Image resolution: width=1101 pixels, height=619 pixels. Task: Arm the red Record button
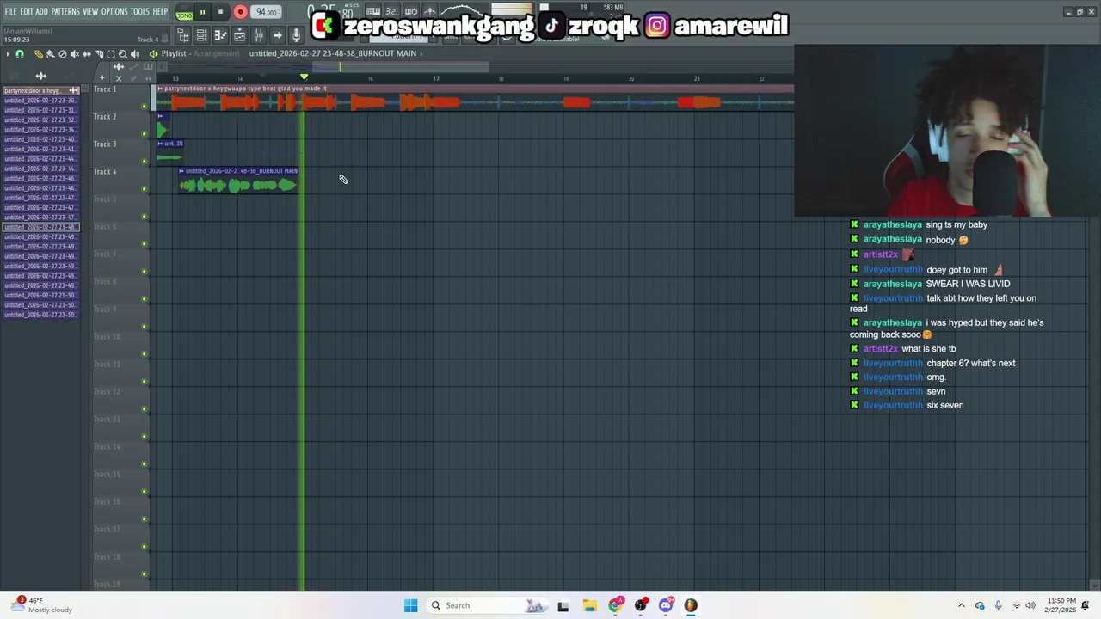pyautogui.click(x=240, y=12)
